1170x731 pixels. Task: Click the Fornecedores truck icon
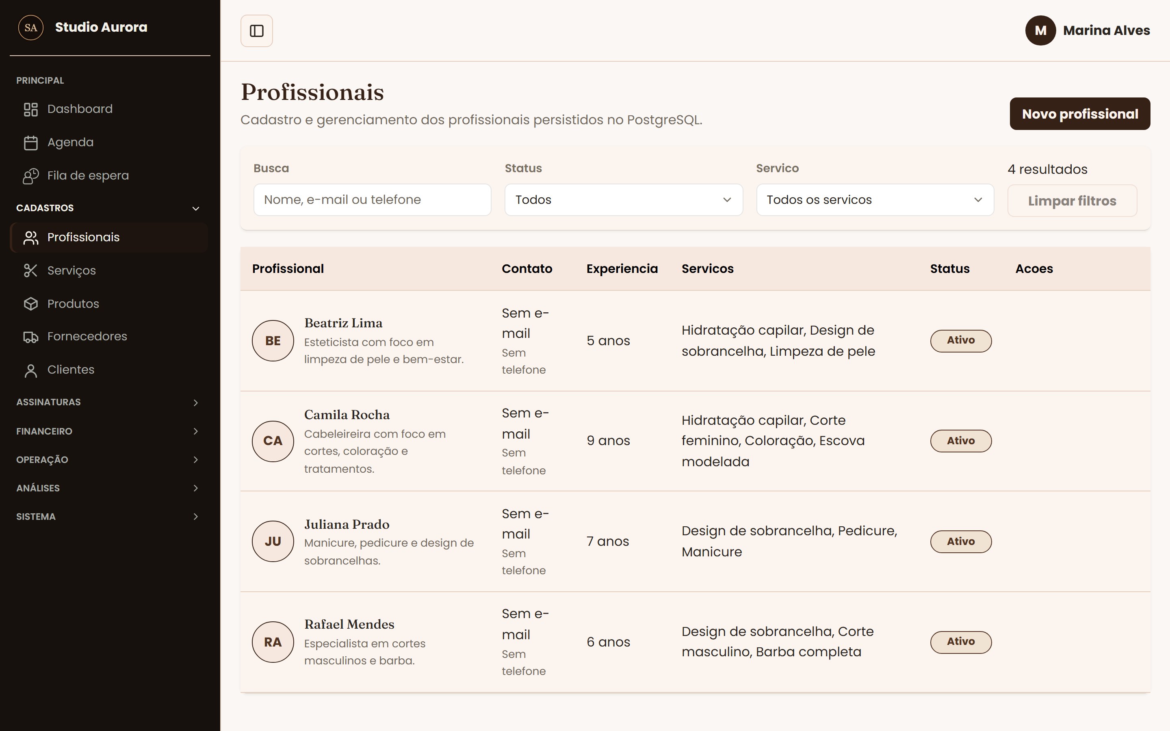31,337
